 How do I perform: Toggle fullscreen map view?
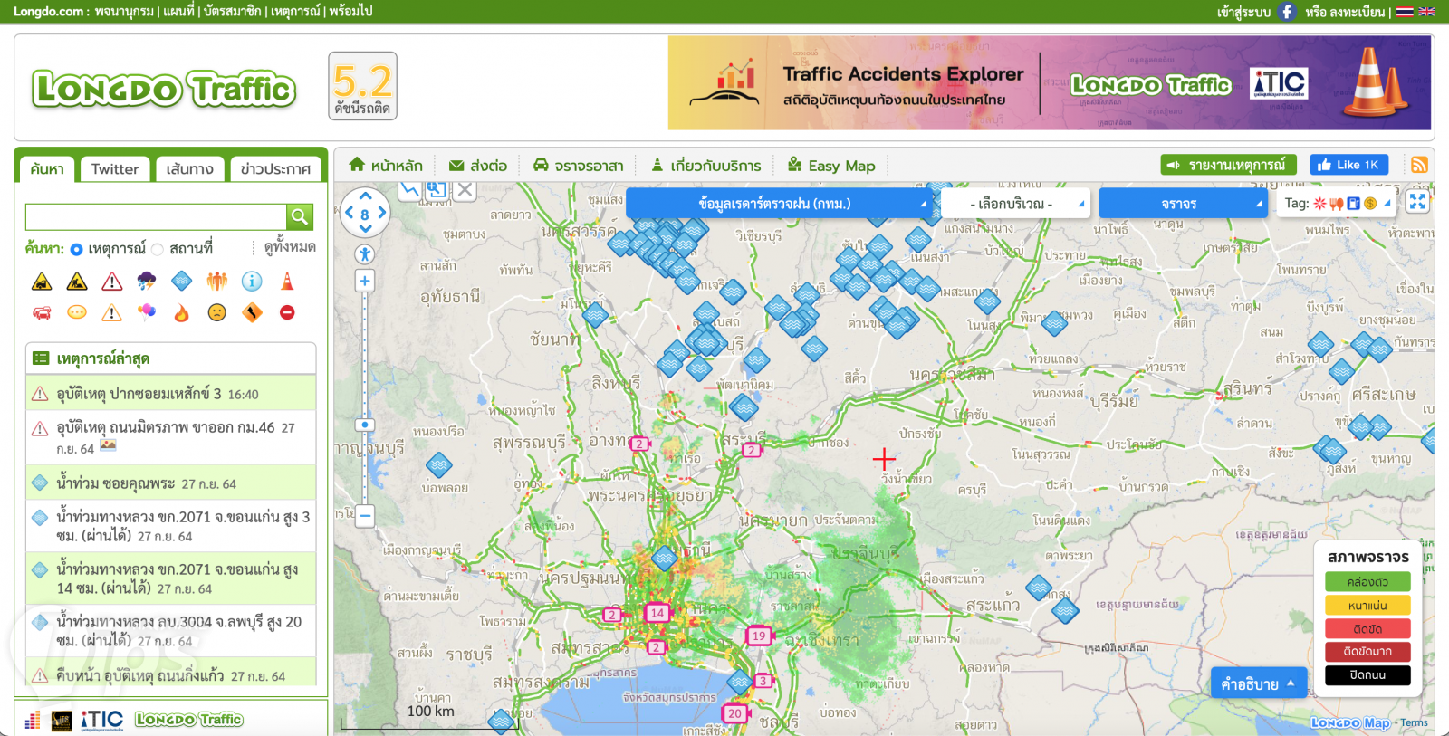click(1417, 202)
